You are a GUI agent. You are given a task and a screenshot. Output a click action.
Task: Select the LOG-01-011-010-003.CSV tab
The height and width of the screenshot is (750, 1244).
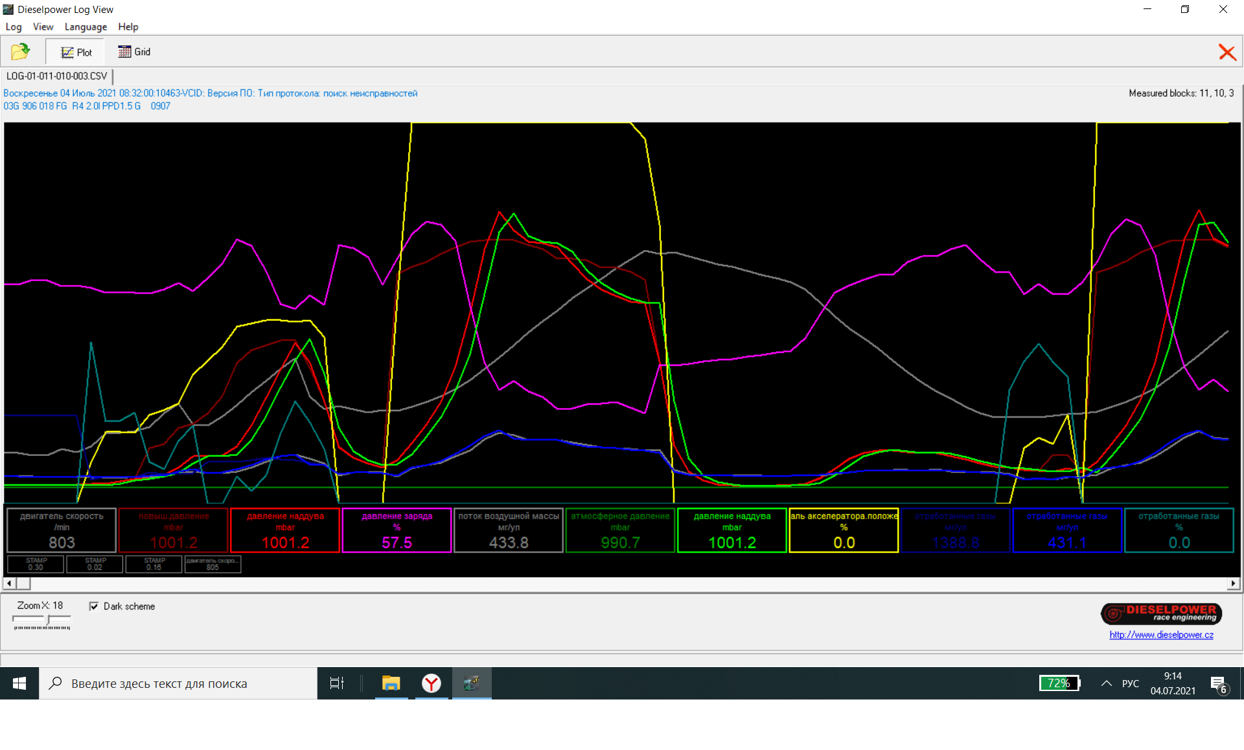[57, 76]
